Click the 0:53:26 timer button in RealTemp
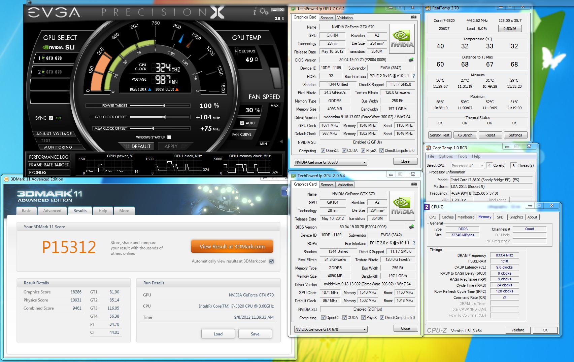 coord(510,29)
